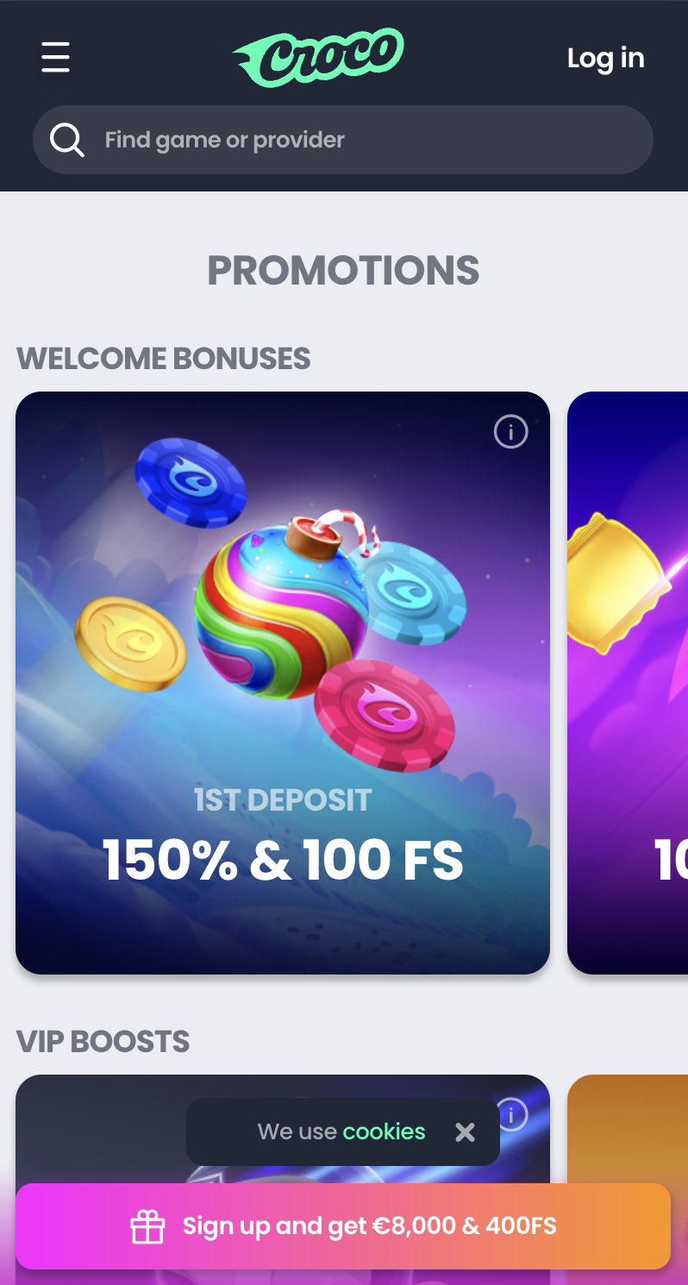The height and width of the screenshot is (1285, 688).
Task: Open the Log in page
Action: (606, 58)
